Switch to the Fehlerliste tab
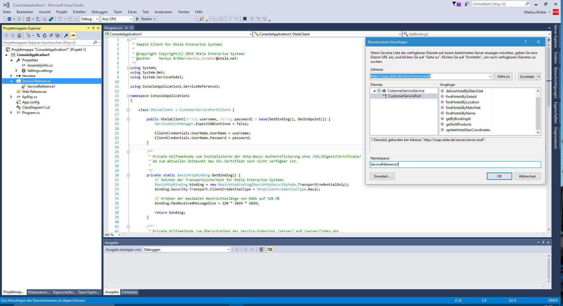Image resolution: width=563 pixels, height=306 pixels. pyautogui.click(x=129, y=292)
